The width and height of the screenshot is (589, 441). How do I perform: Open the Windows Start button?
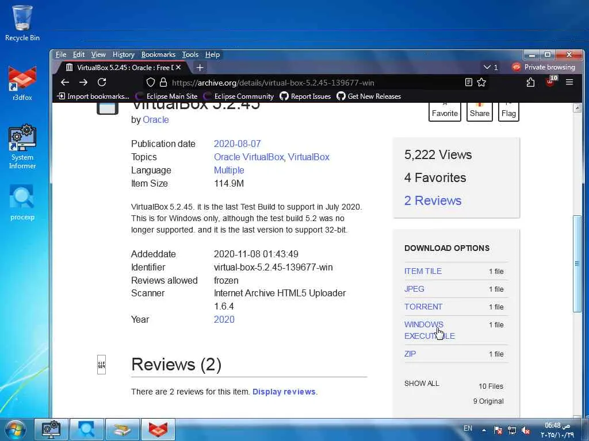pyautogui.click(x=16, y=430)
